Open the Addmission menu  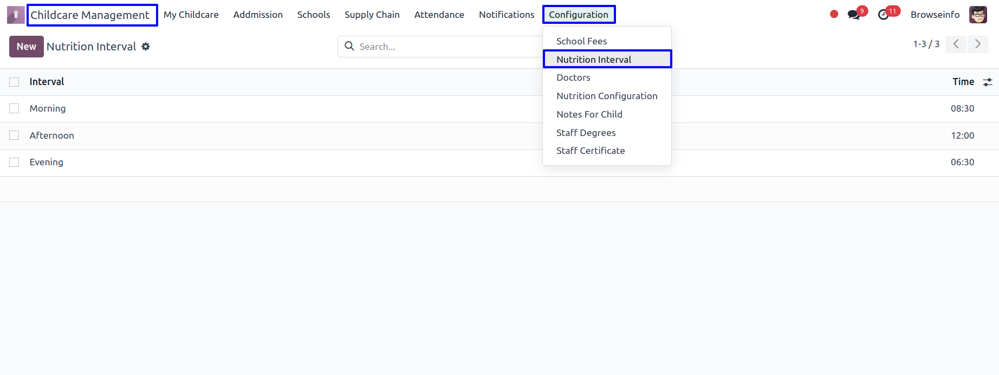[258, 15]
